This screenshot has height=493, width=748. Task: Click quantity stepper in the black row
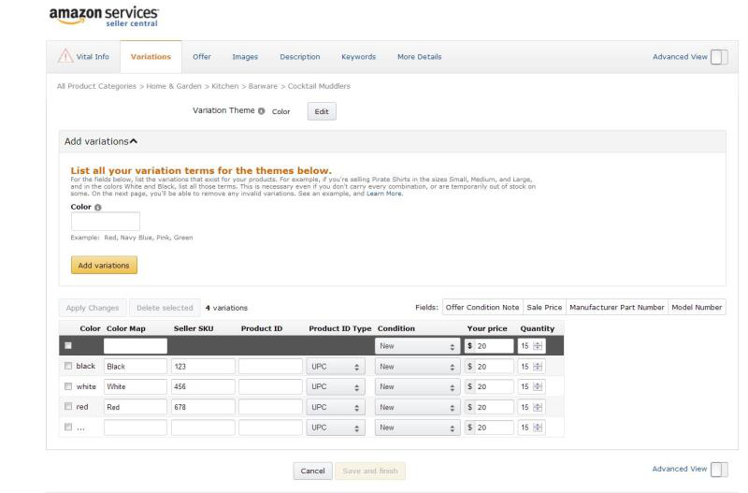pyautogui.click(x=537, y=367)
